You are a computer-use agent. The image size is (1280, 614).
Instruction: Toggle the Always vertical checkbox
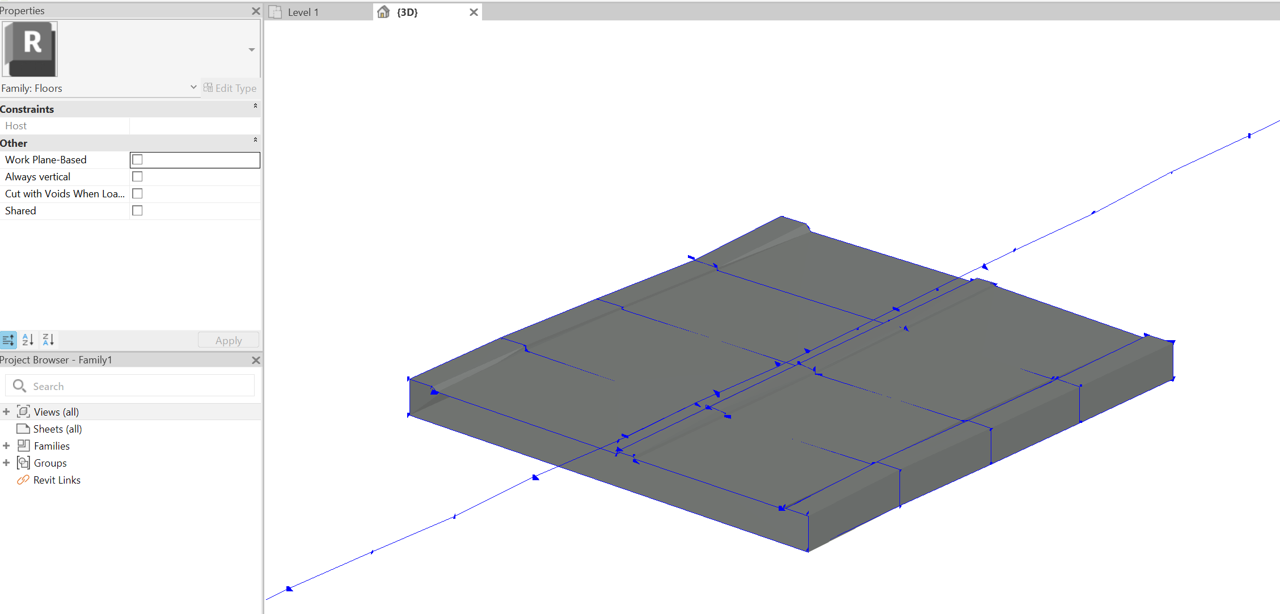137,177
